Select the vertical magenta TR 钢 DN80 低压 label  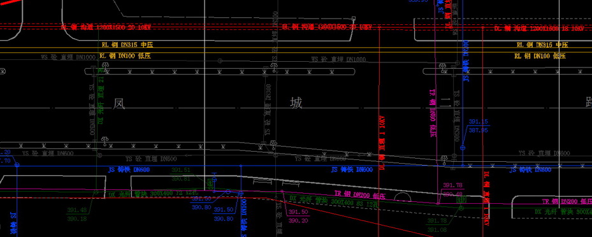(433, 113)
